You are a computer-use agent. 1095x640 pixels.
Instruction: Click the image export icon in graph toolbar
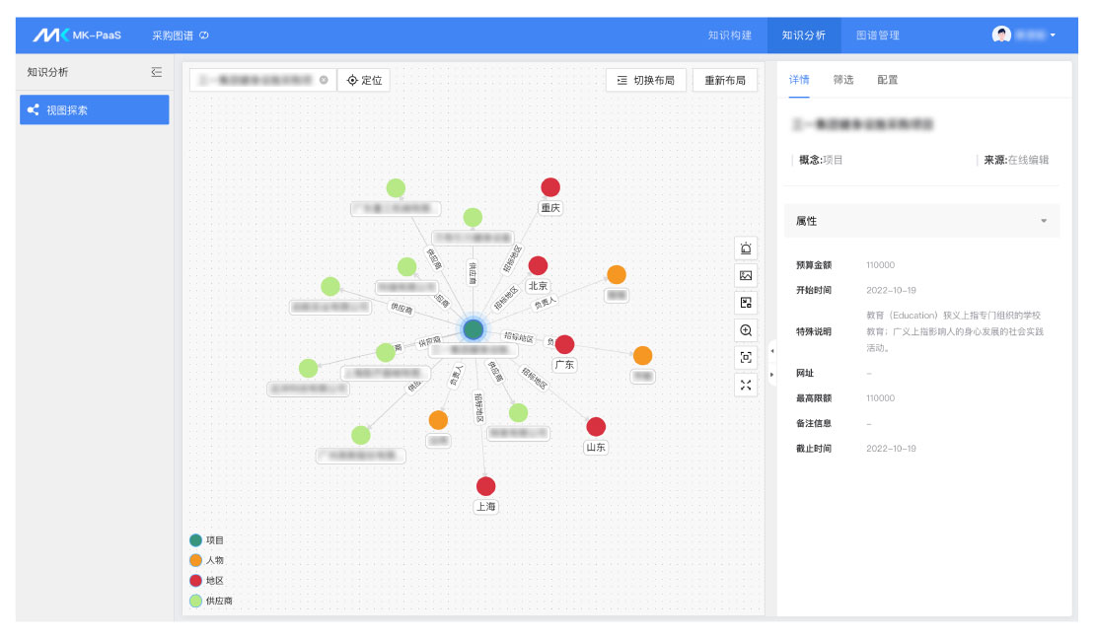pos(746,276)
